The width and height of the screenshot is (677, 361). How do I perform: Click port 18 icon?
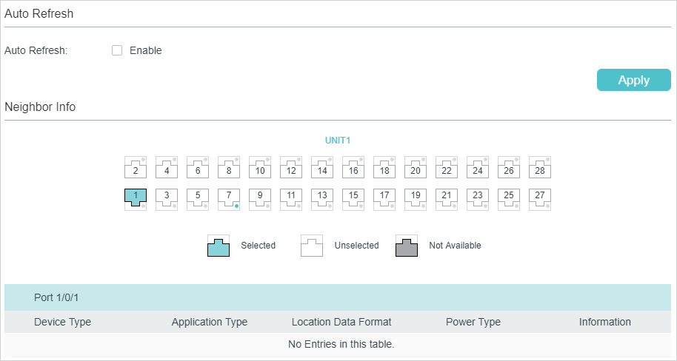click(384, 168)
